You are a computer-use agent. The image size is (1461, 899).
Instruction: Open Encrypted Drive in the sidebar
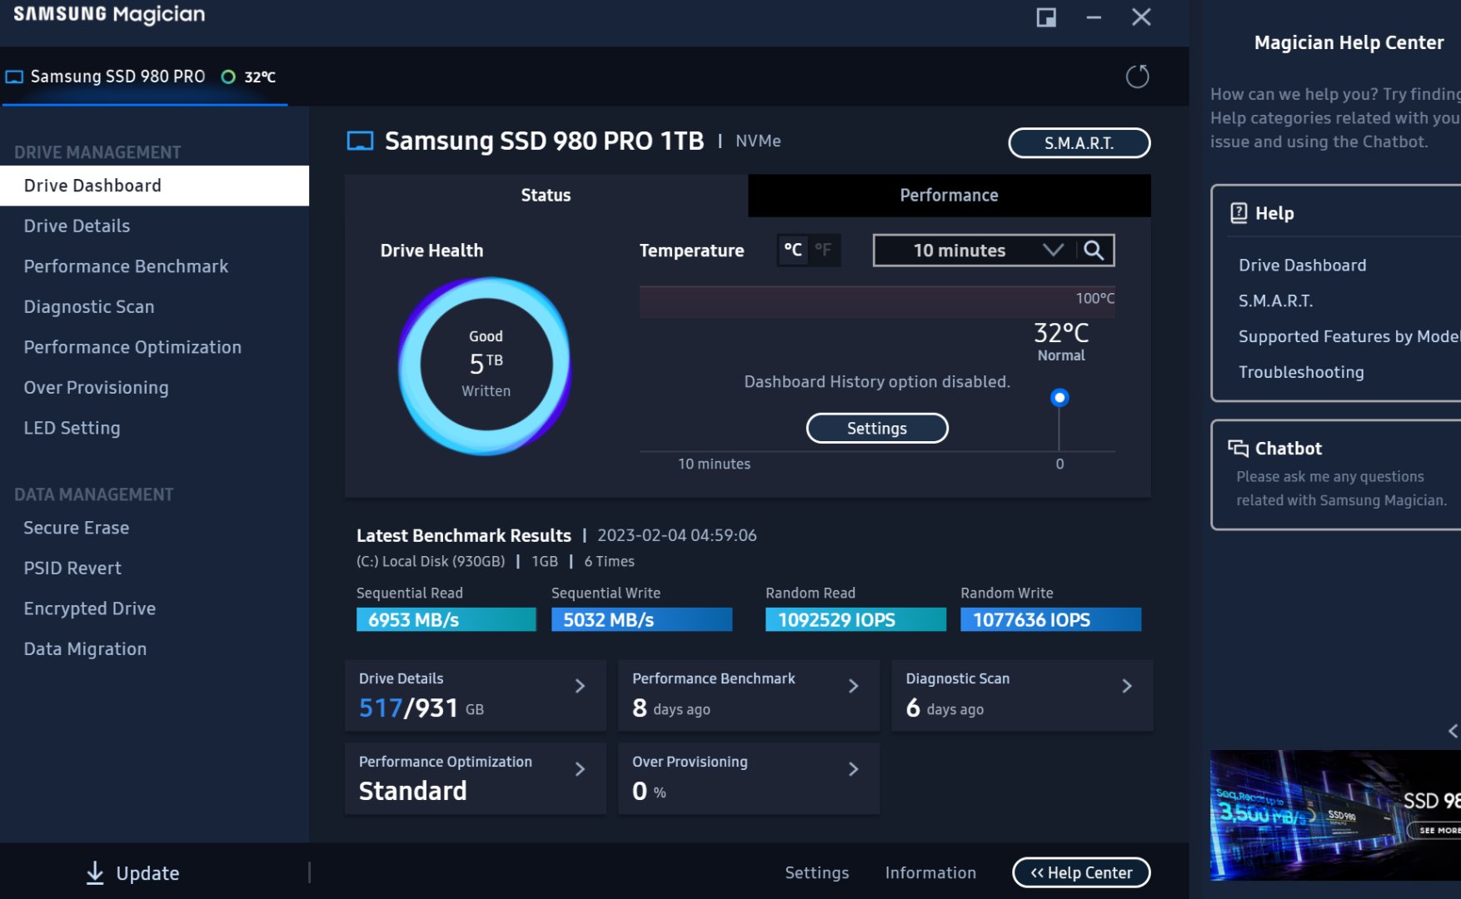click(x=155, y=608)
